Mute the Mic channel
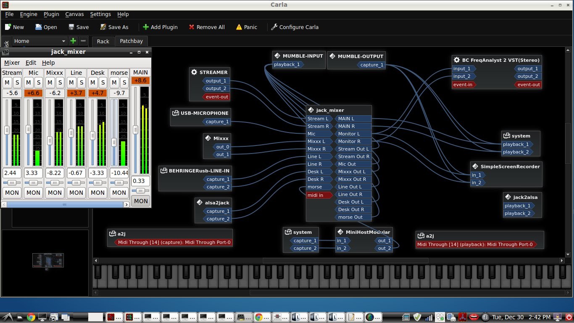The image size is (574, 323). click(x=29, y=82)
